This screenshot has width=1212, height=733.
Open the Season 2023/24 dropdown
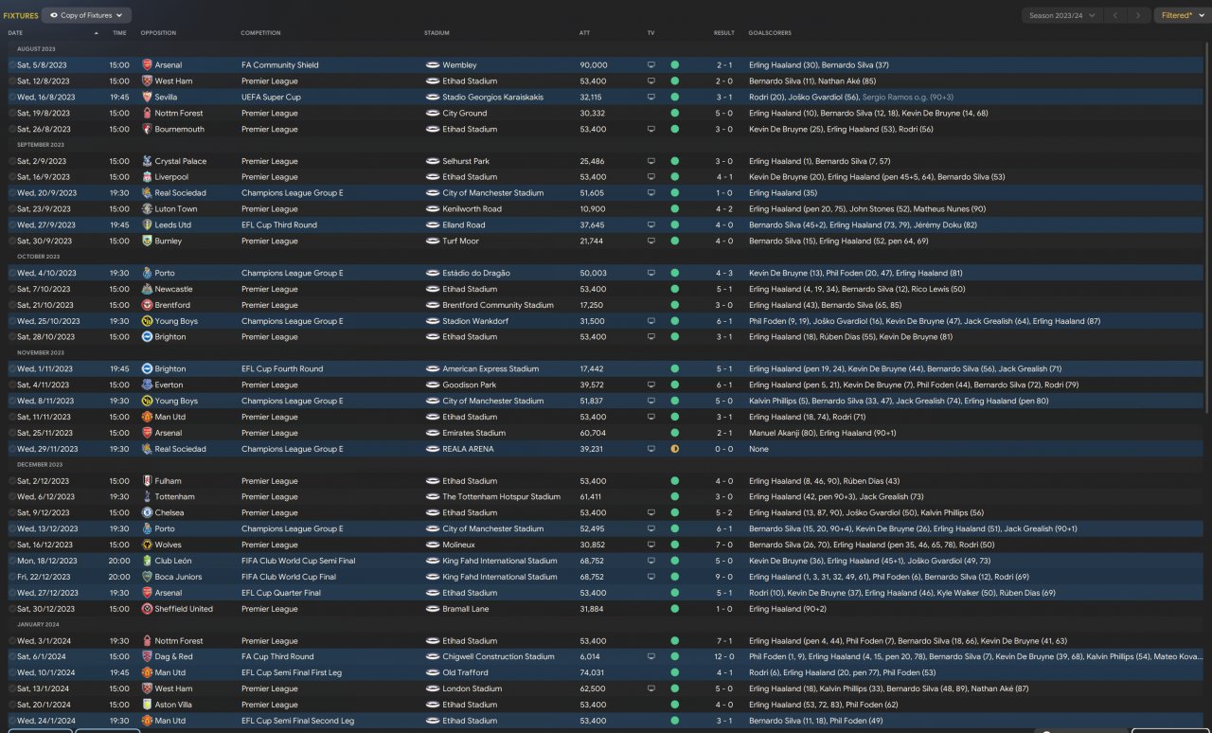[1062, 15]
